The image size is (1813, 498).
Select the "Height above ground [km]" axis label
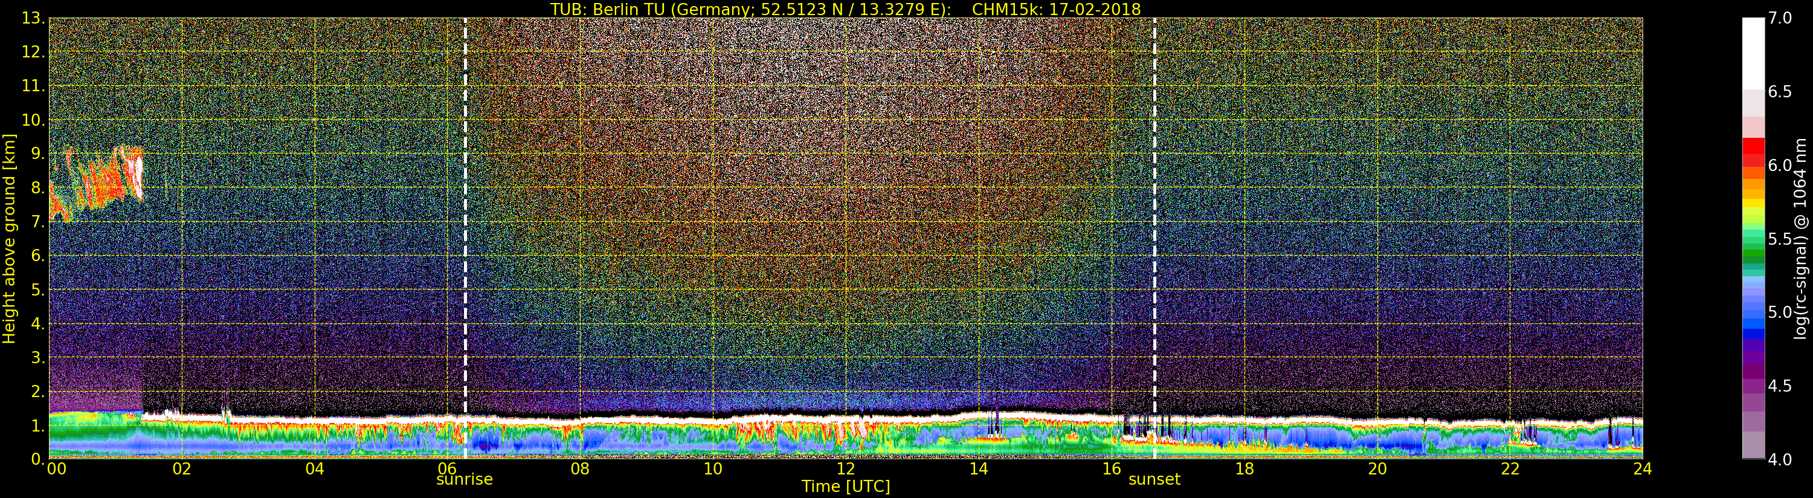(x=9, y=238)
